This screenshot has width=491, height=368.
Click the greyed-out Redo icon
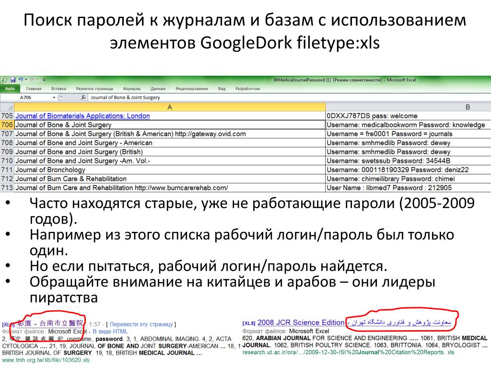(32, 80)
